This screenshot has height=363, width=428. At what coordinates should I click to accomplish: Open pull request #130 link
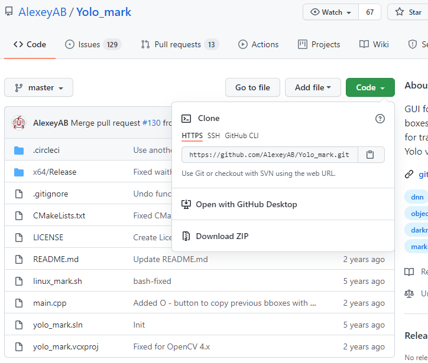click(151, 123)
